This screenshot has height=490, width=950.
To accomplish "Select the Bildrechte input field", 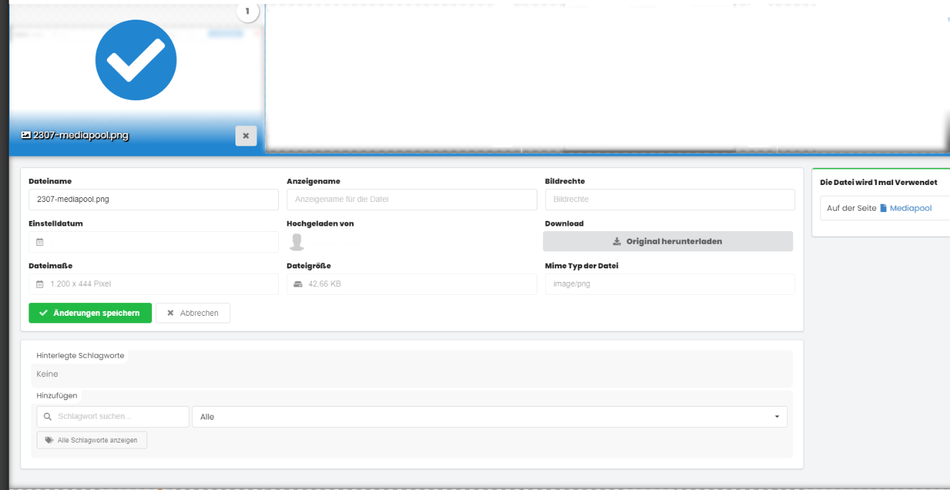I will [670, 199].
